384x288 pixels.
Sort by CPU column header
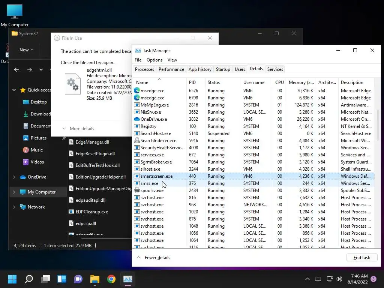279,82
